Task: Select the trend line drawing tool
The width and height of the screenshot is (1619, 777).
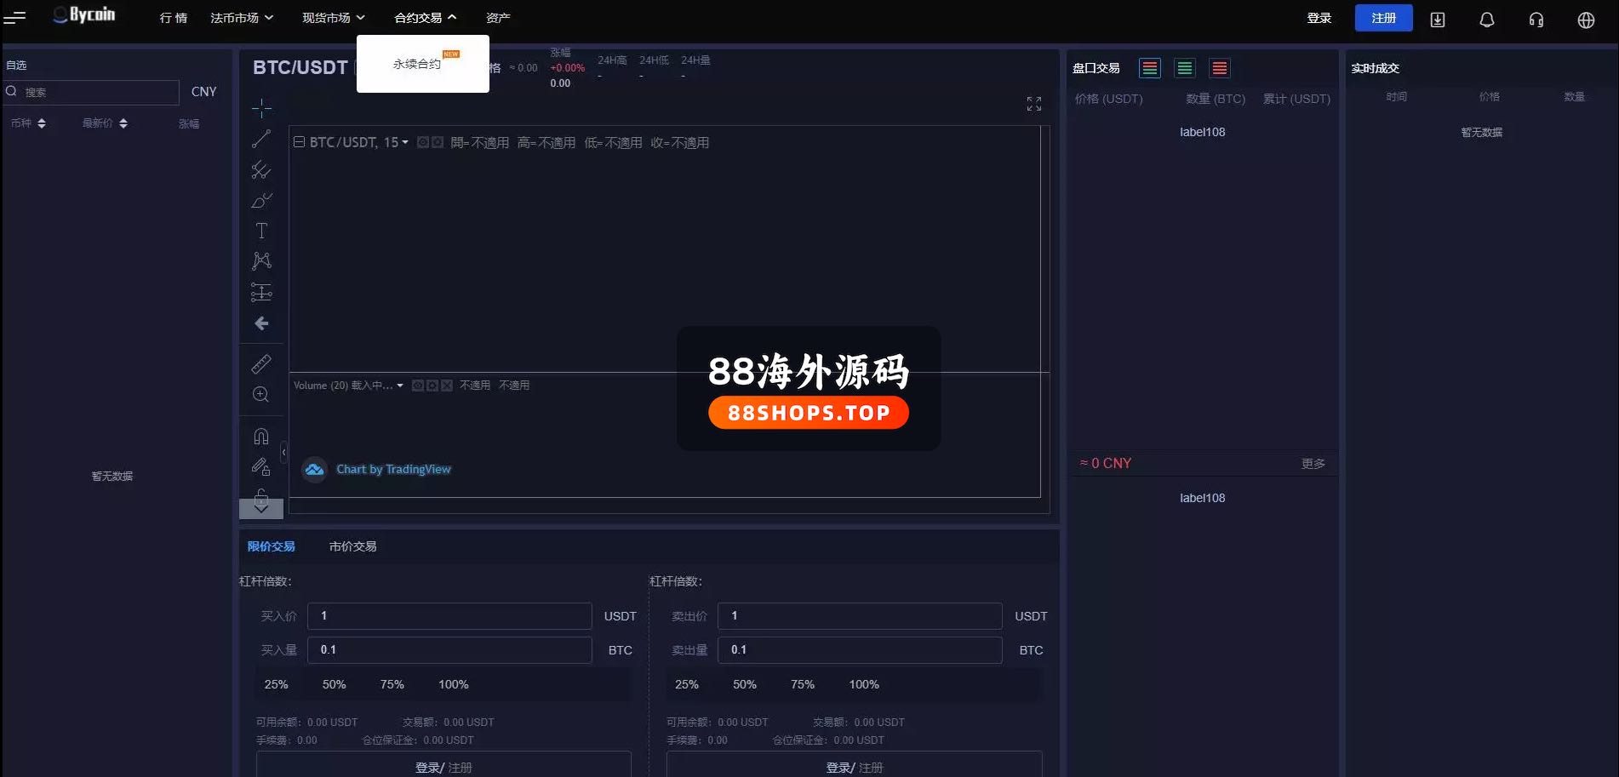Action: click(261, 139)
